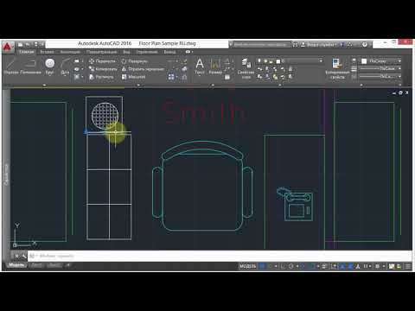The width and height of the screenshot is (415, 311).
Task: Select the Dimension (Размер) tool
Action: (x=215, y=67)
